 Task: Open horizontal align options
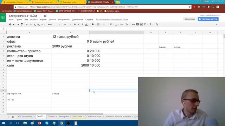(x=111, y=24)
